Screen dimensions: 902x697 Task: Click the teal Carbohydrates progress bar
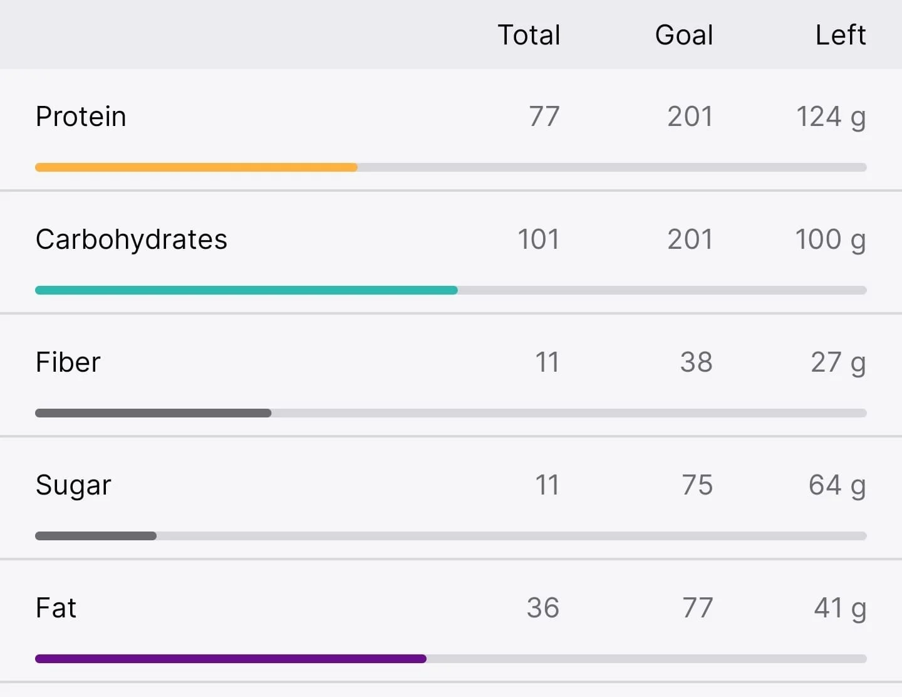click(246, 290)
